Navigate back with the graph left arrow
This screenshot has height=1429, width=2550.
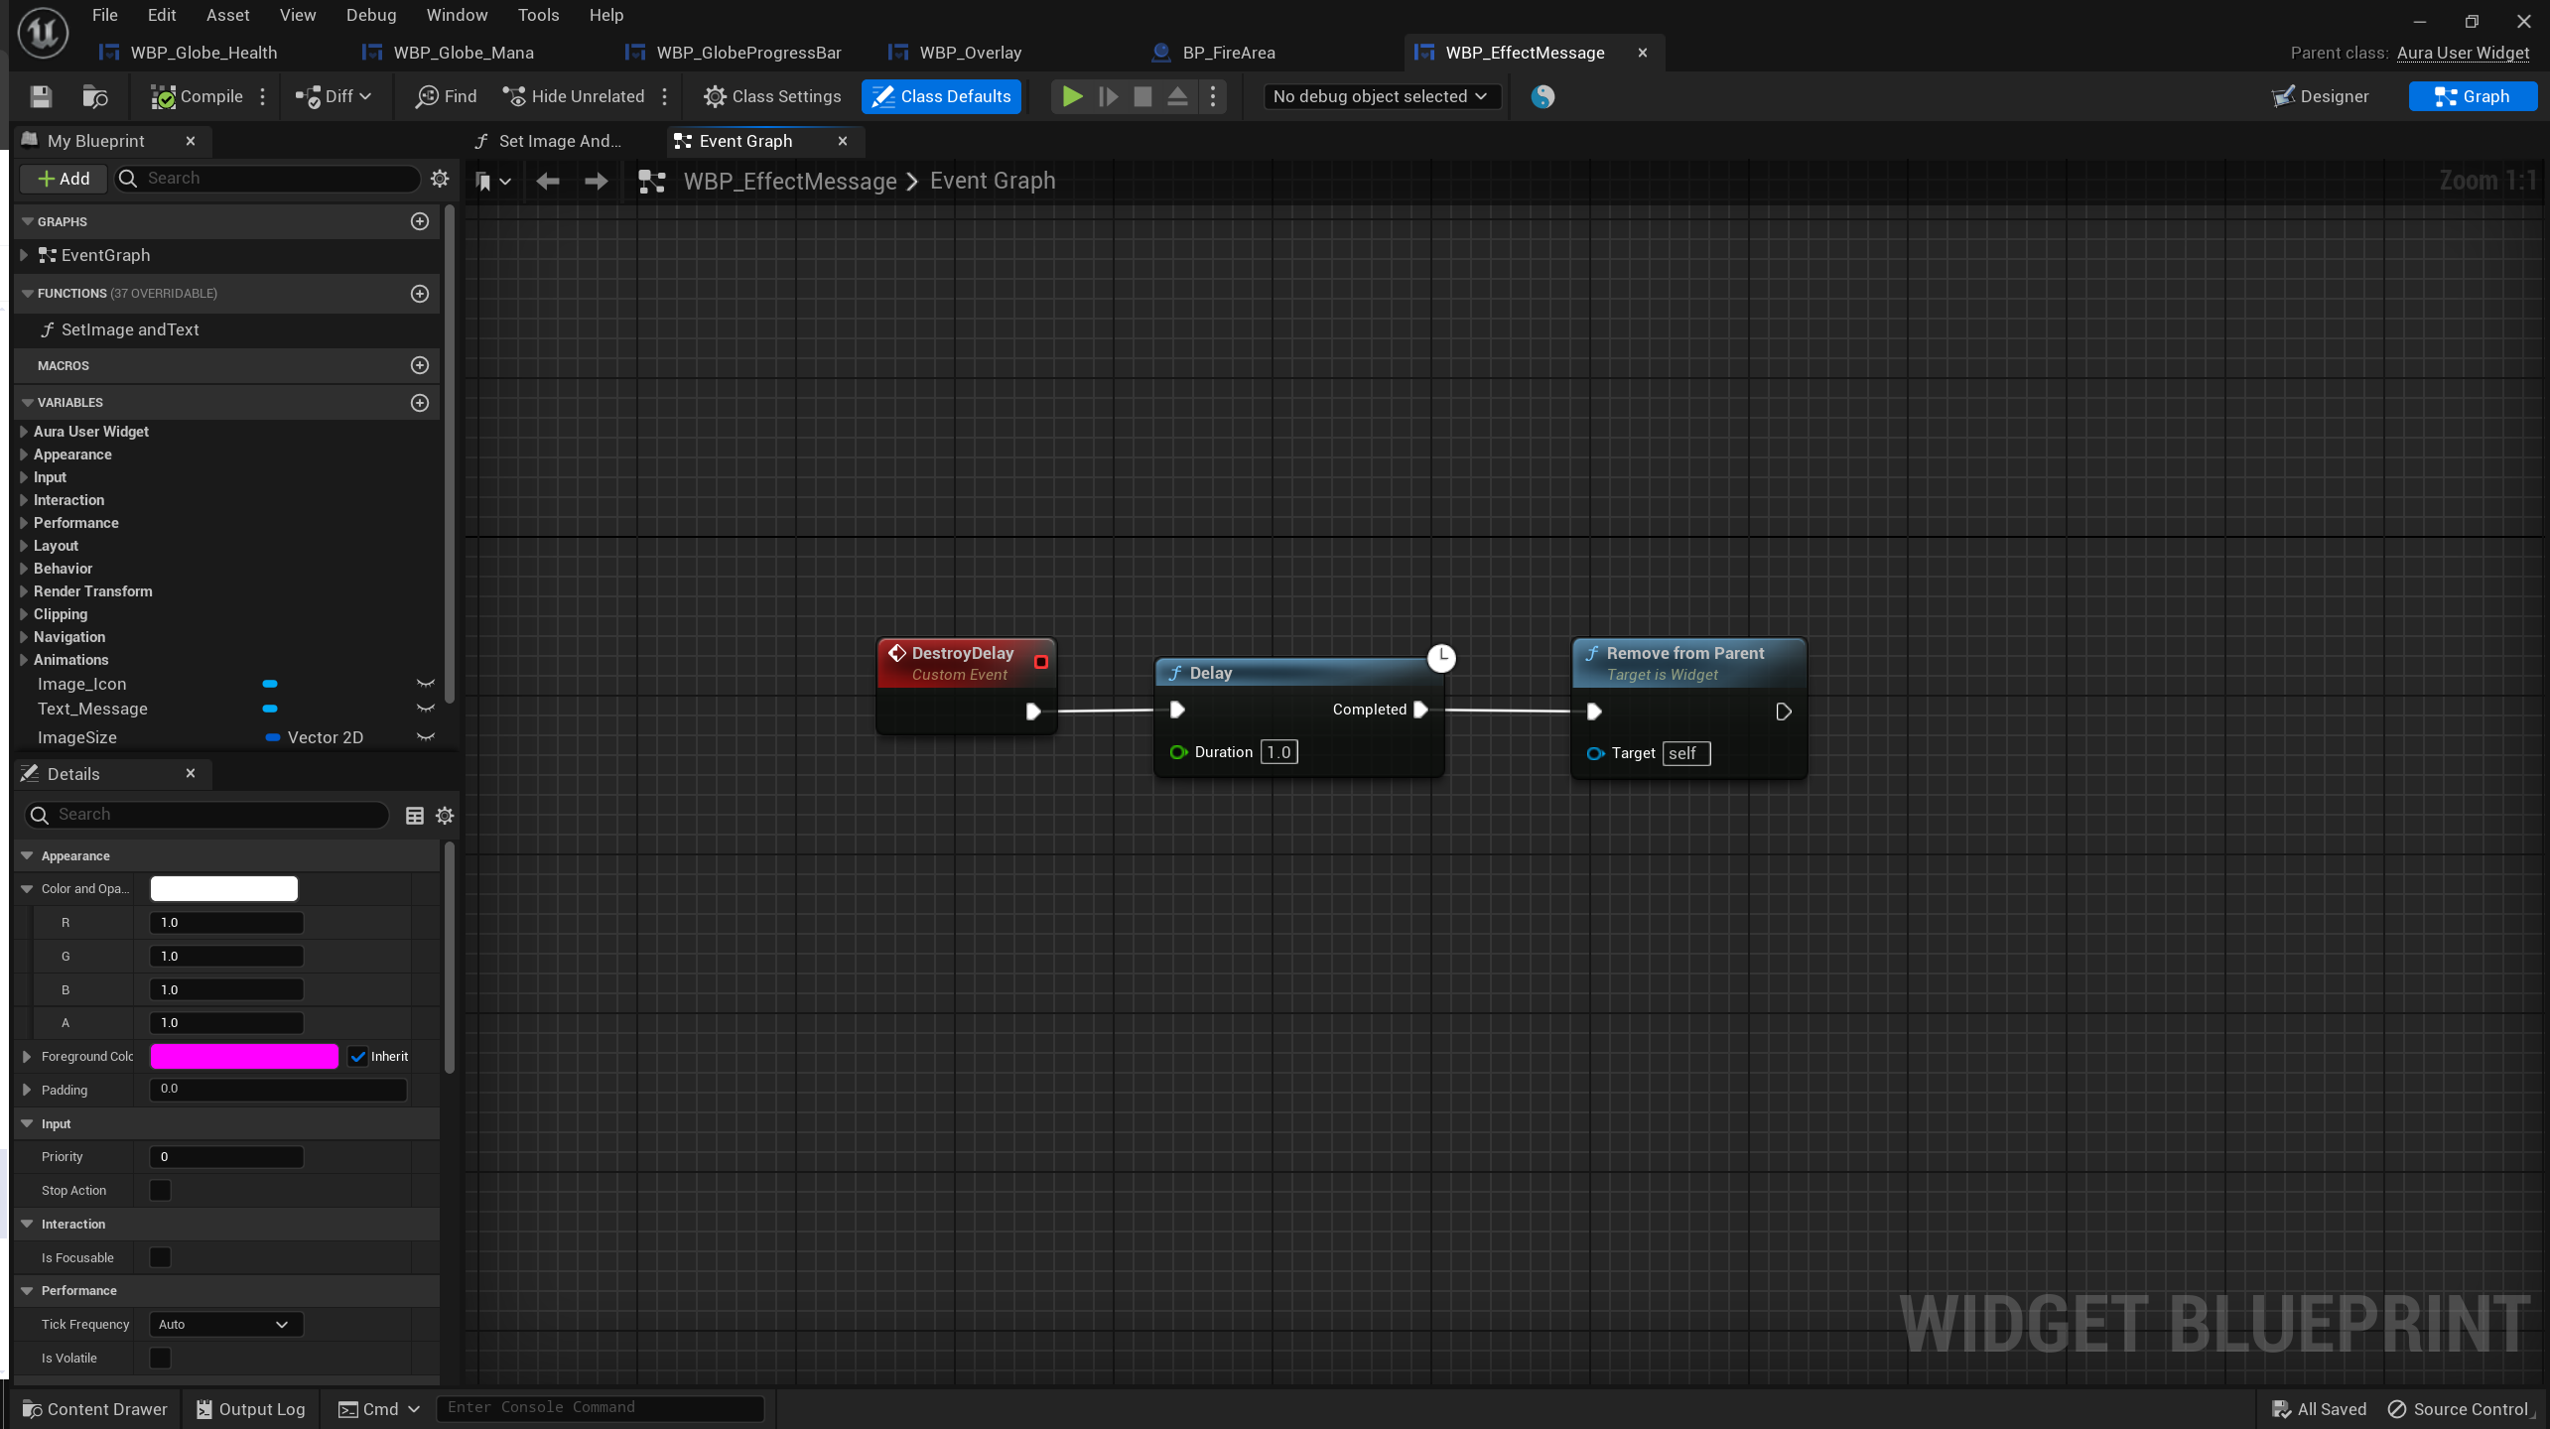coord(547,181)
